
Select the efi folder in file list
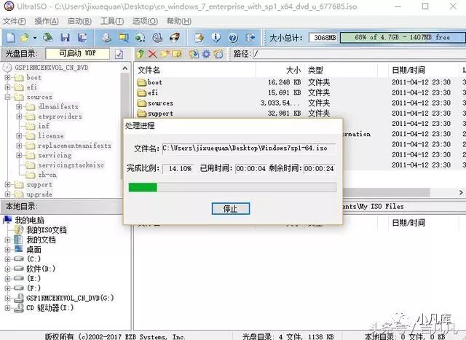point(148,92)
